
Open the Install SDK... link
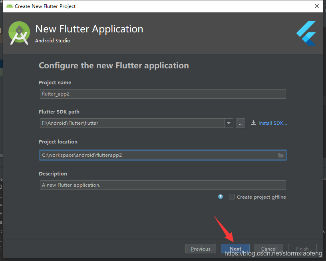272,123
